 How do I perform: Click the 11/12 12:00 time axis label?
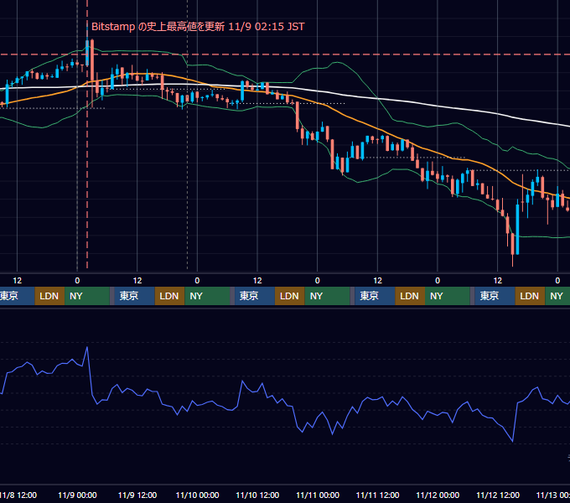coord(498,495)
